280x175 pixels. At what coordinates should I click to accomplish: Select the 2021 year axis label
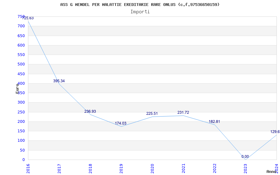tap(183, 169)
